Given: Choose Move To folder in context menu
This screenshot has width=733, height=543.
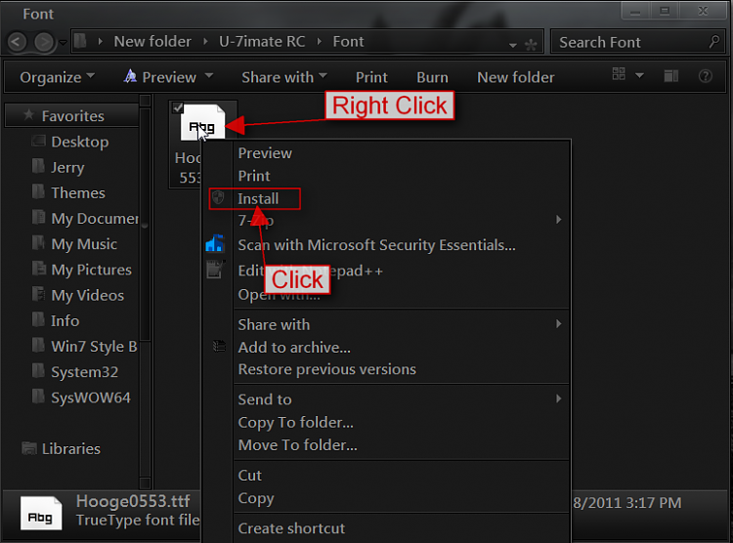Looking at the screenshot, I should coord(297,445).
